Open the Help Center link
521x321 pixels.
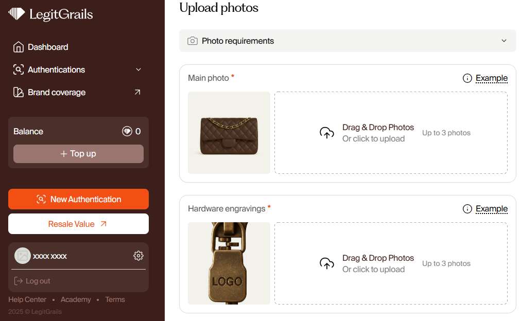click(27, 299)
